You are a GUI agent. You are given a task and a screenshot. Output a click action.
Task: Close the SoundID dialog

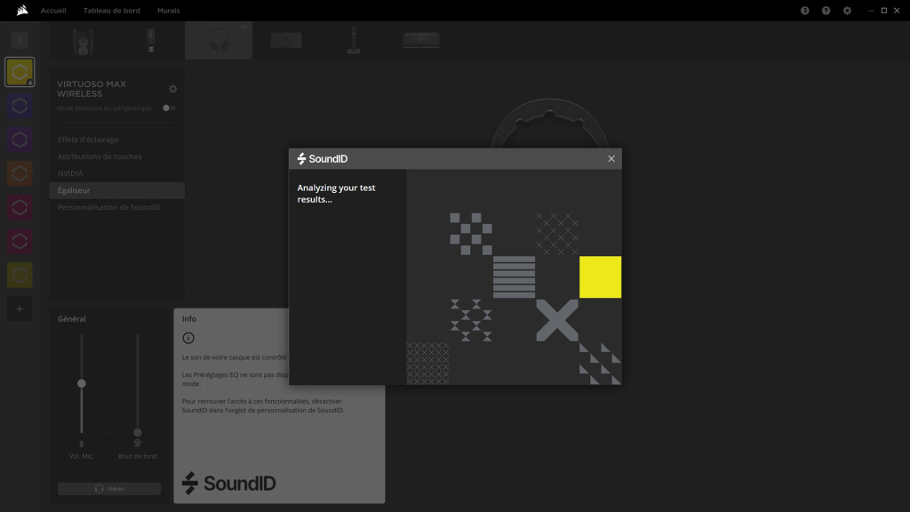pyautogui.click(x=611, y=158)
